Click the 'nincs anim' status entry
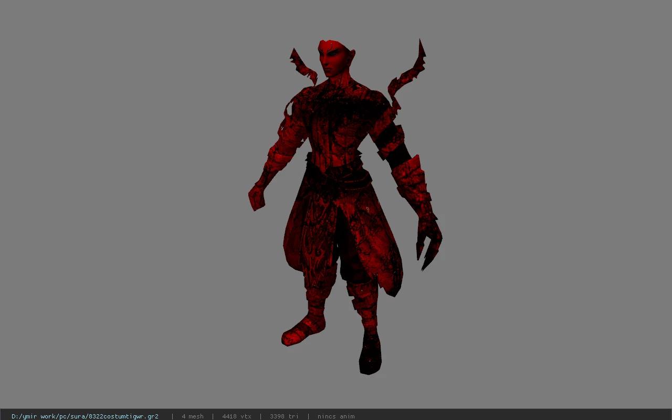This screenshot has width=672, height=420. tap(336, 416)
